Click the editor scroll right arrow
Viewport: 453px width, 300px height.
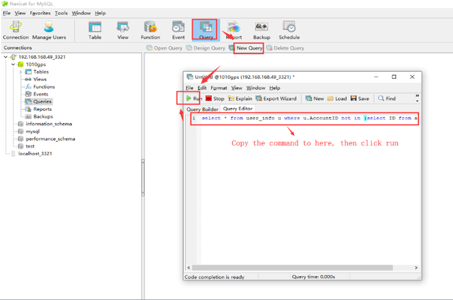pyautogui.click(x=416, y=268)
